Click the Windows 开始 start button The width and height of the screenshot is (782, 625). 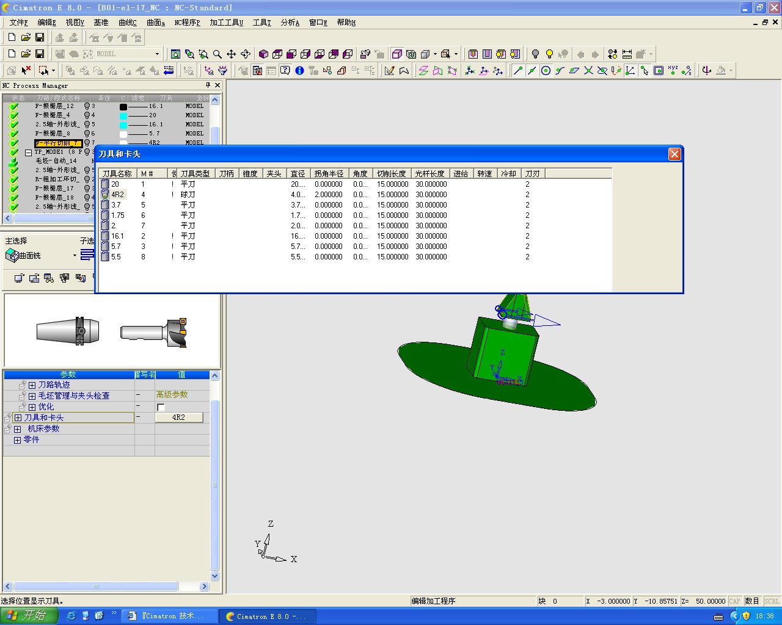coord(29,616)
